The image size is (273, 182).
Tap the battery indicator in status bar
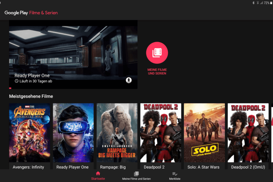(271, 3)
